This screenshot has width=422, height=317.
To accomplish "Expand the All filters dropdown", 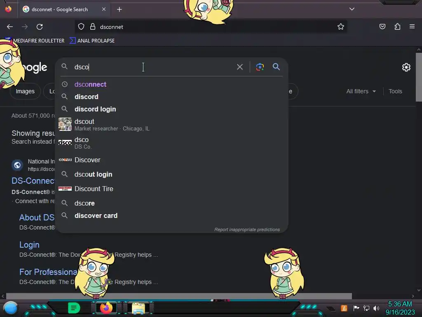I will coord(361,91).
